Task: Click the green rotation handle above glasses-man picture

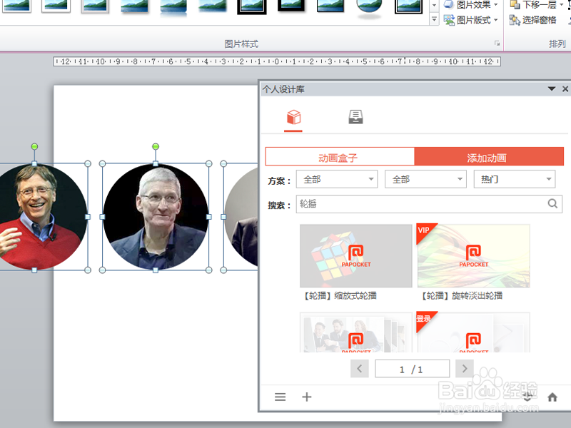Action: tap(156, 146)
